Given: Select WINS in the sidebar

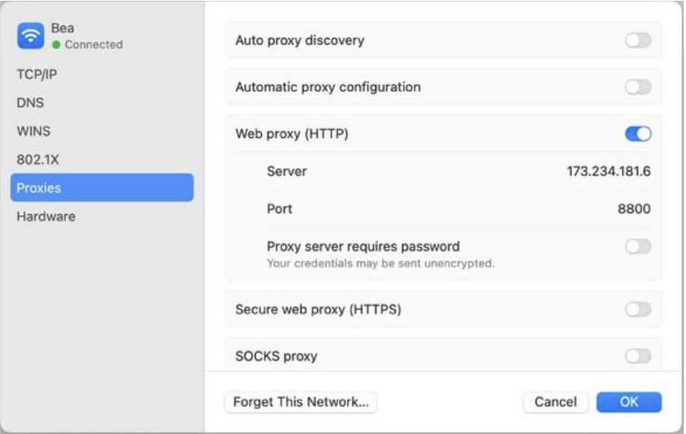Looking at the screenshot, I should coord(34,131).
